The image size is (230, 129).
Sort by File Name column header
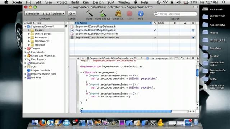coord(113,23)
